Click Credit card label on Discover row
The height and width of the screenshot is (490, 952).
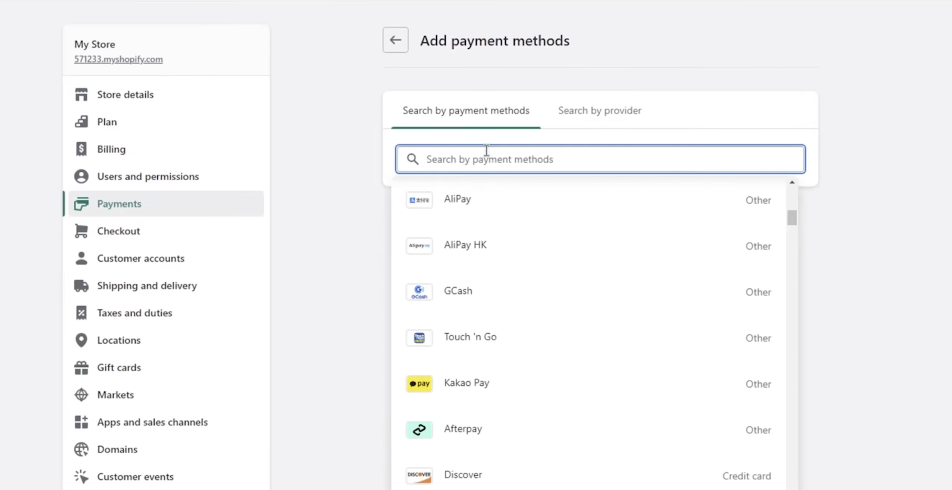(x=747, y=476)
